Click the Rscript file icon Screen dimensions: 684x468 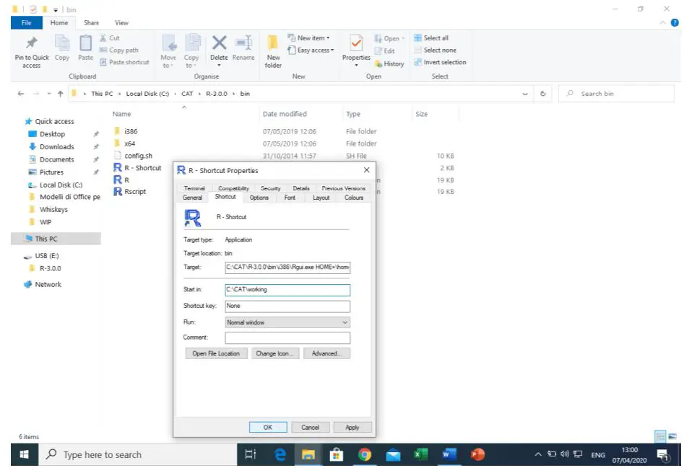tap(118, 192)
